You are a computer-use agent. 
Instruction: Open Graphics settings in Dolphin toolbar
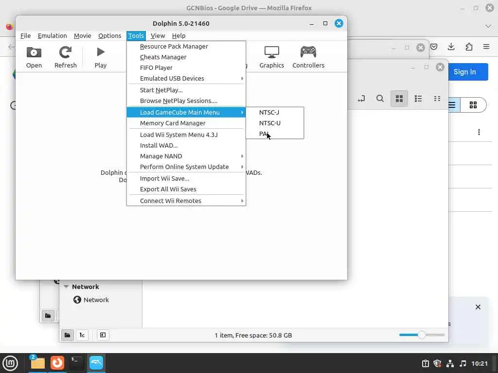pos(271,57)
